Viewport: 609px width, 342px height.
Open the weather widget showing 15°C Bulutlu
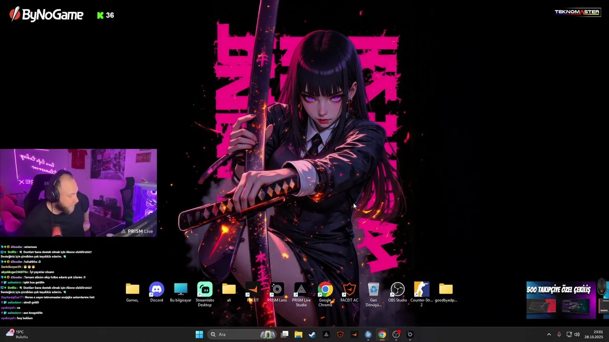(x=17, y=334)
